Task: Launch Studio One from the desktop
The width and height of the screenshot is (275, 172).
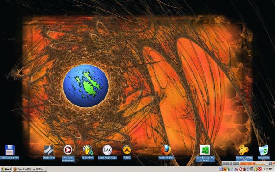Action: (49, 152)
